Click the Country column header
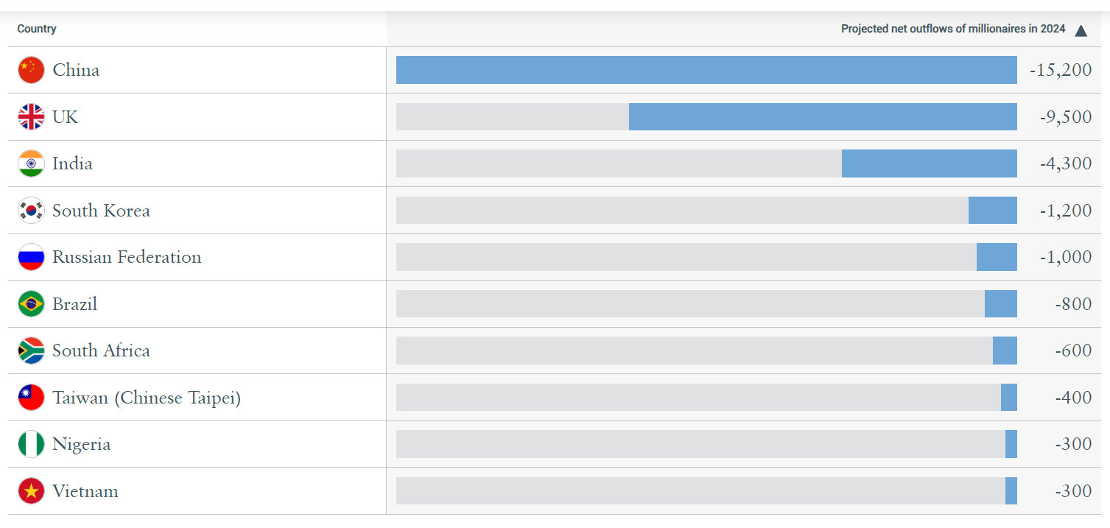The image size is (1110, 528). coord(37,29)
